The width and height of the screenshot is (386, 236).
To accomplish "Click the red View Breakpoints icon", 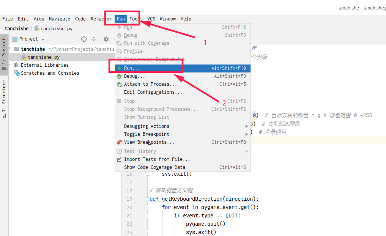I will pos(119,142).
